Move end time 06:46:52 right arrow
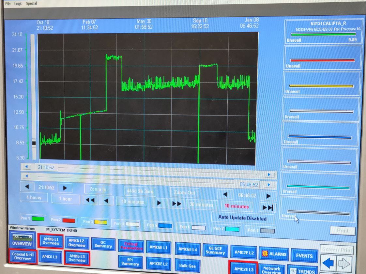This screenshot has height=274, width=366. pos(268,196)
